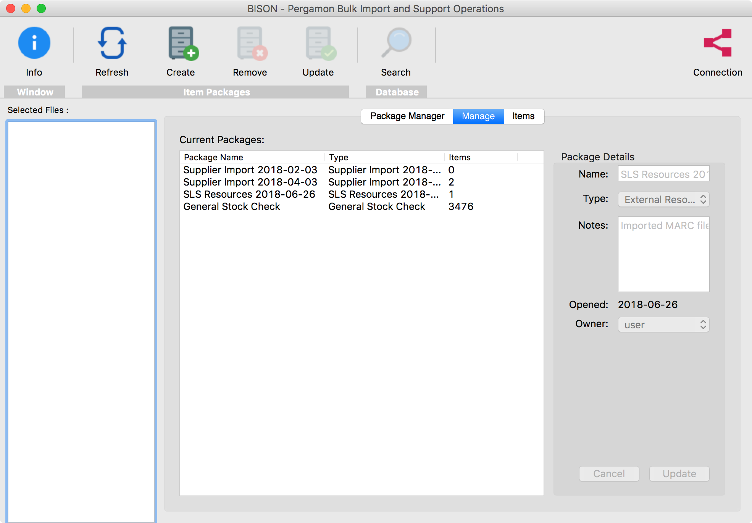Image resolution: width=752 pixels, height=523 pixels.
Task: Click the Selected Files list box
Action: coord(81,321)
